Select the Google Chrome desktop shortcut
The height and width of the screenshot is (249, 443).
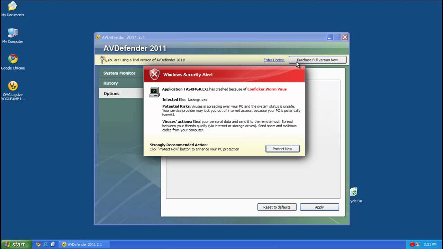point(13,62)
